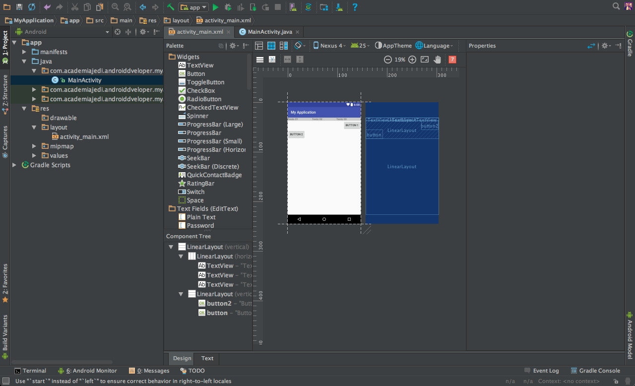This screenshot has height=386, width=635.
Task: Show Design view only
Action: pyautogui.click(x=259, y=46)
